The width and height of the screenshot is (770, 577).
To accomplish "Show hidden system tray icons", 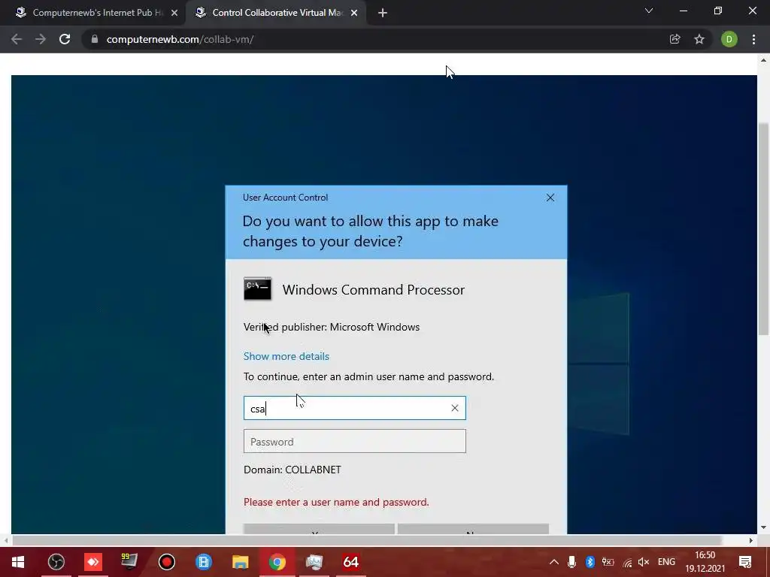I will tap(554, 562).
